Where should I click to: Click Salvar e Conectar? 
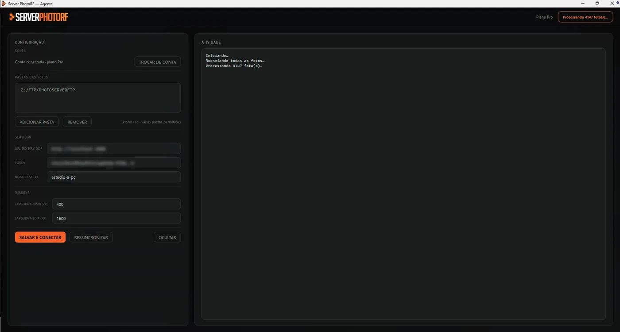coord(40,237)
